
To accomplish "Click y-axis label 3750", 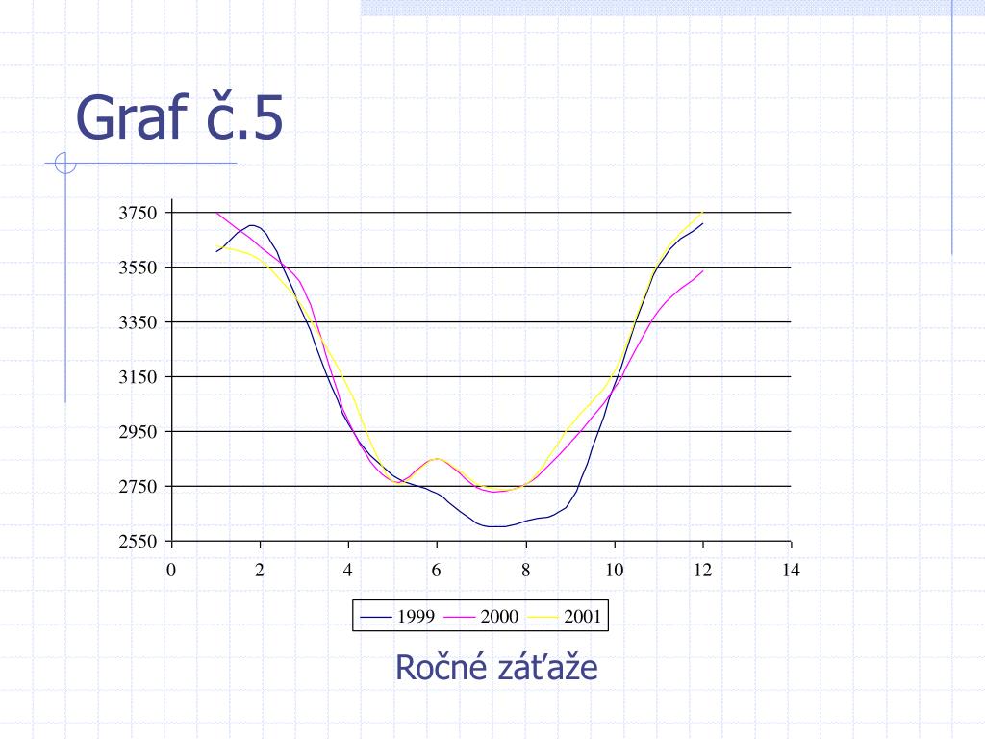I will pyautogui.click(x=138, y=213).
